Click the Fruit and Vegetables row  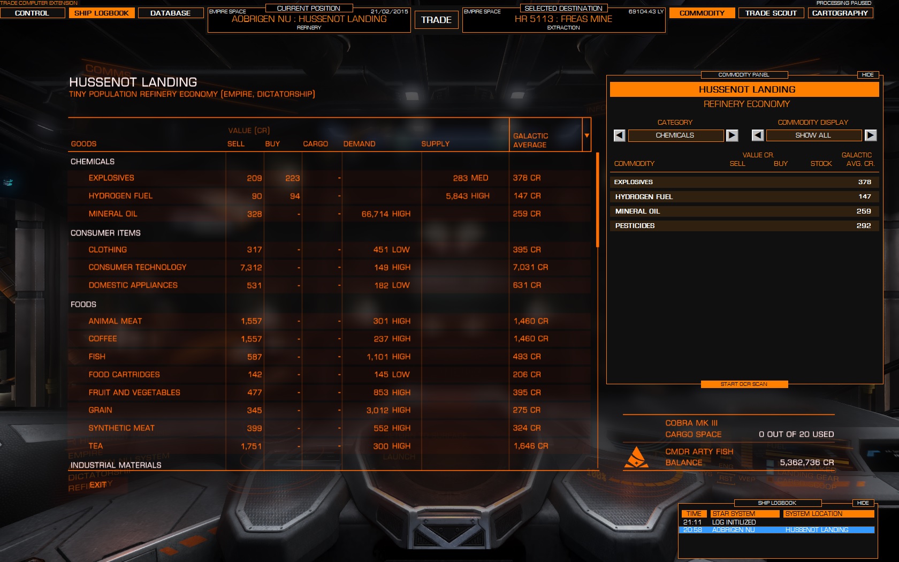coord(329,392)
